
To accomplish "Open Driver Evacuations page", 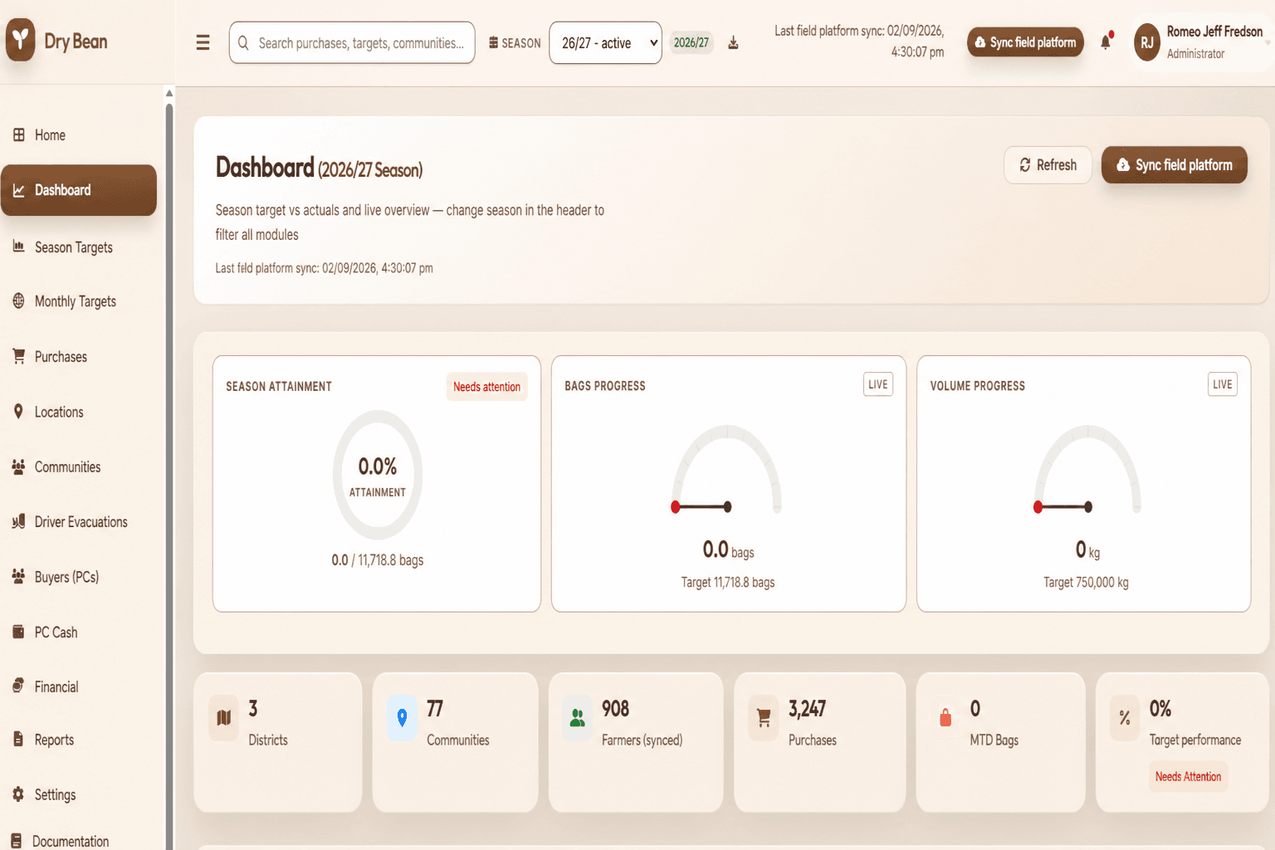I will tap(79, 522).
